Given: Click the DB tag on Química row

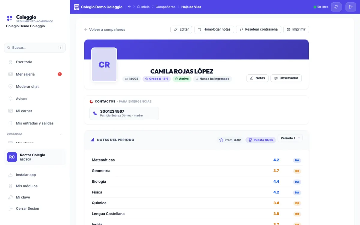Looking at the screenshot, I should [x=297, y=203].
